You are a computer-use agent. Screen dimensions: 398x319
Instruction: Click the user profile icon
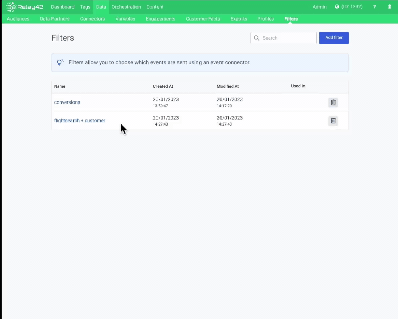(389, 7)
